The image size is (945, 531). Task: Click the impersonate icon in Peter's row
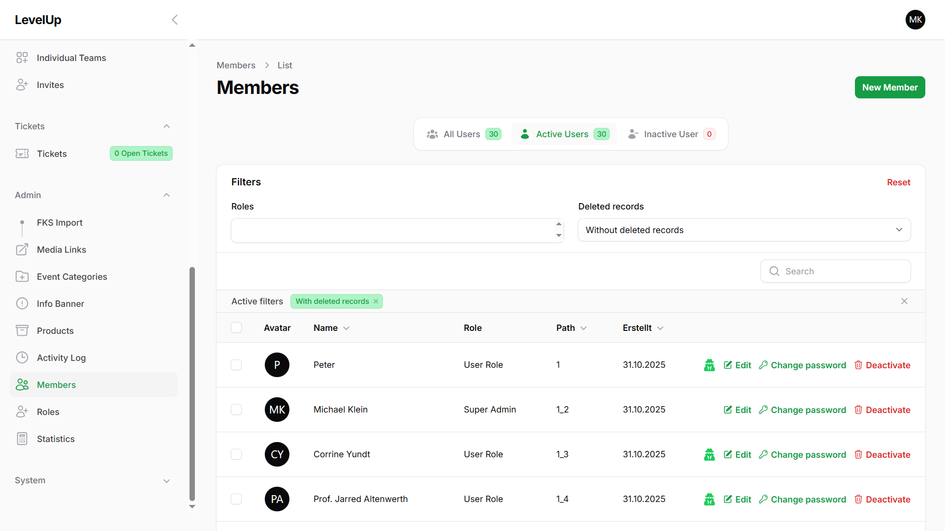click(709, 365)
